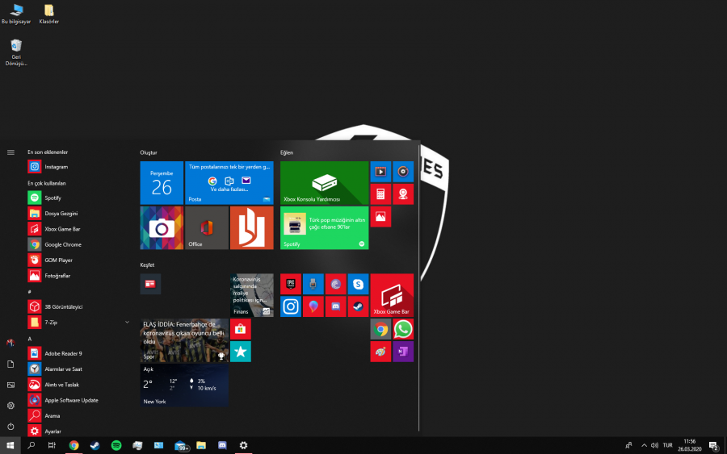The image size is (727, 454).
Task: Open the WhatsApp tile
Action: (402, 329)
